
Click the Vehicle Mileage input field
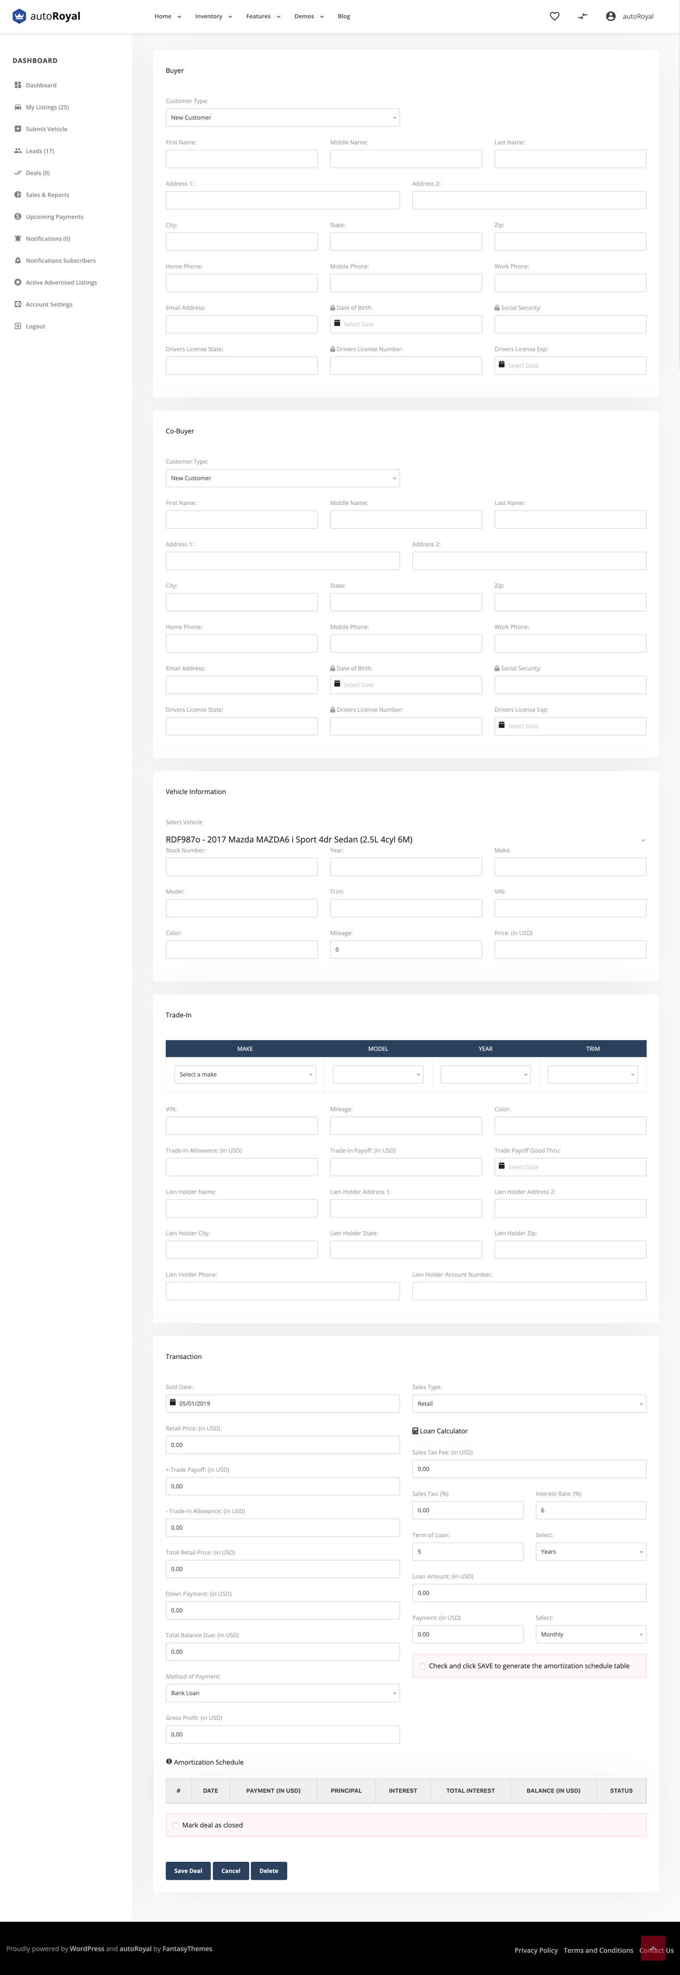(406, 949)
